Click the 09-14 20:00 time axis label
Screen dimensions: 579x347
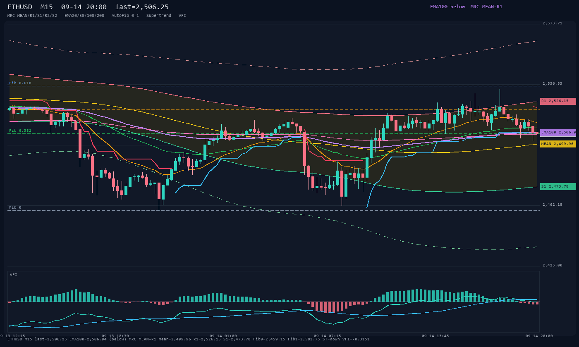pos(539,336)
